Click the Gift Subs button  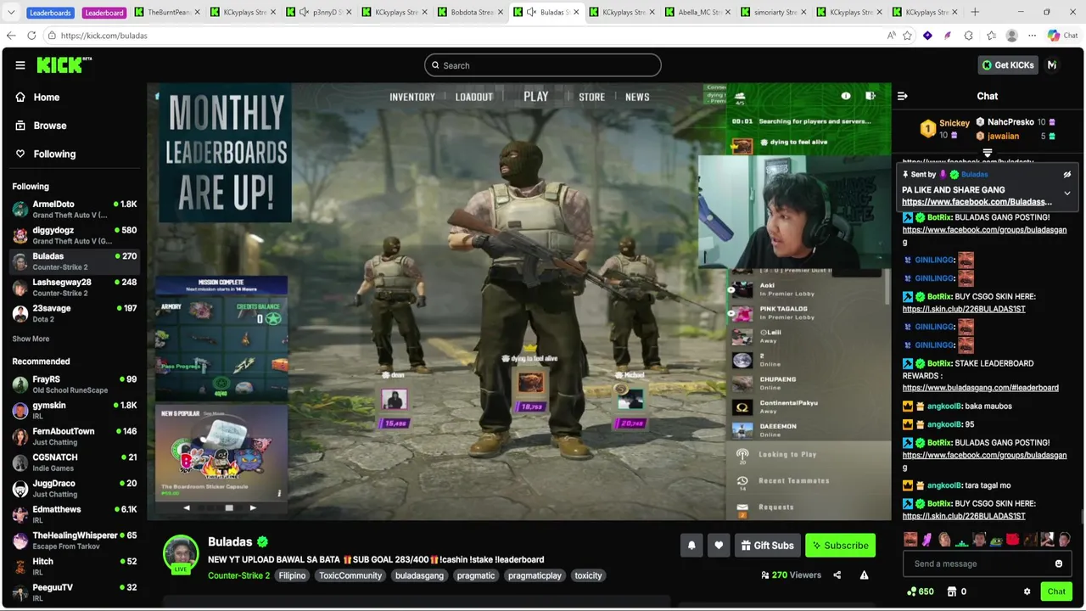pos(767,546)
